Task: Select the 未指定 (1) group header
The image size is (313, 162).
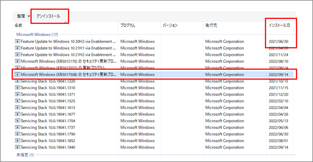Action: coord(25,155)
